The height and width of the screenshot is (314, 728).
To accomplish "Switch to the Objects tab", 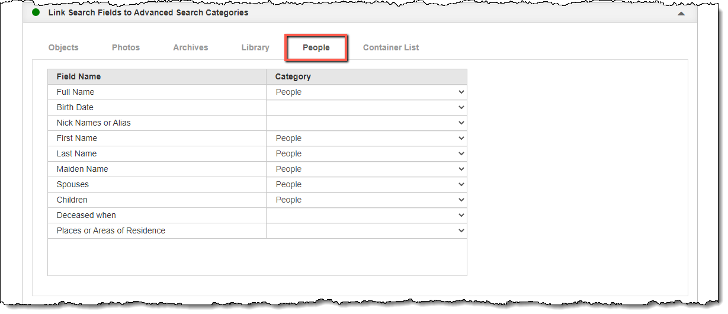I will (63, 47).
